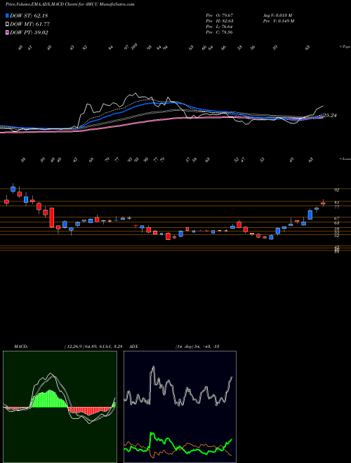
Task: Click the 'Pre C: 78.36' close value
Action: (219, 32)
